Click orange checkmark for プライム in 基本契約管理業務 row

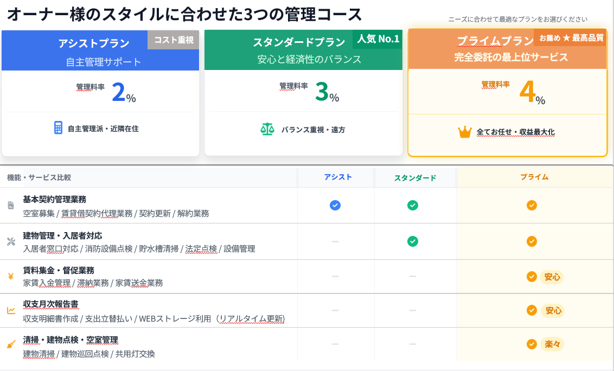(532, 205)
